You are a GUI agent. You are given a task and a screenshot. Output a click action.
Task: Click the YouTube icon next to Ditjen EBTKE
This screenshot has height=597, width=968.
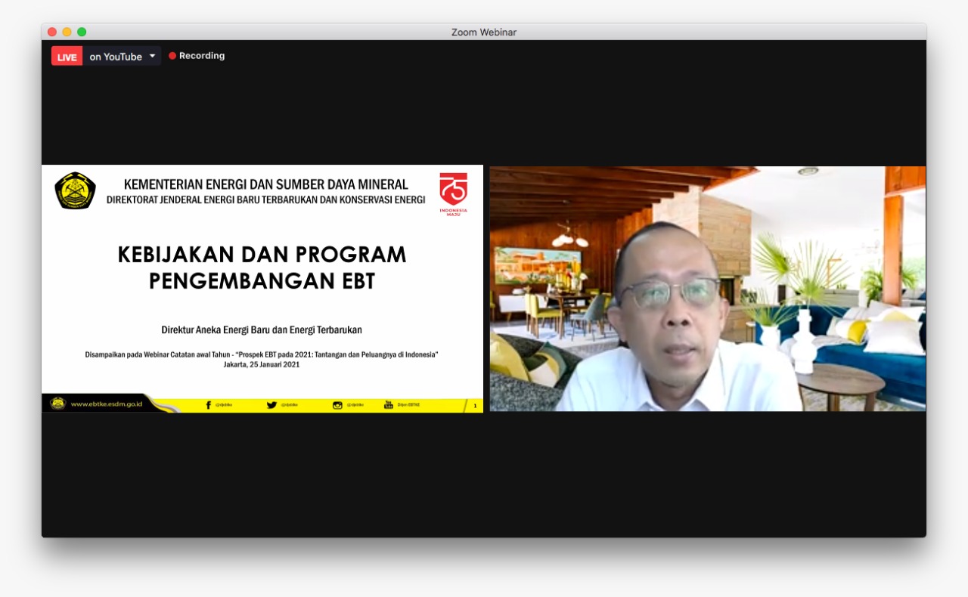[388, 404]
